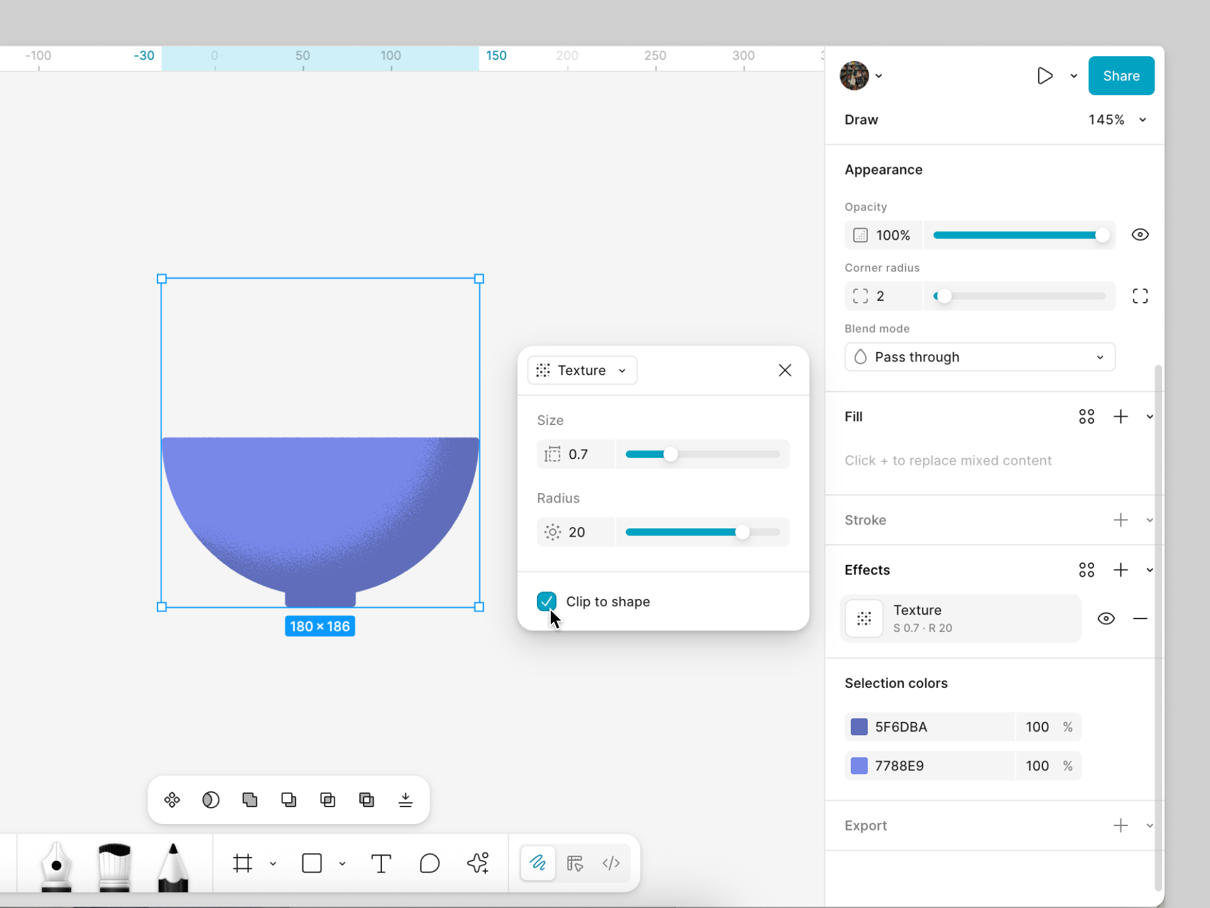
Task: Click the Corner radius slider
Action: coord(1020,296)
